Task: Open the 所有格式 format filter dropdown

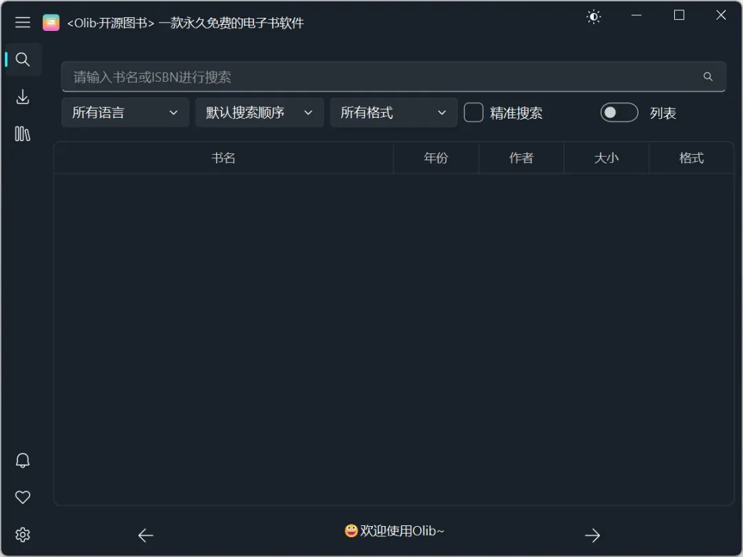Action: click(x=394, y=112)
